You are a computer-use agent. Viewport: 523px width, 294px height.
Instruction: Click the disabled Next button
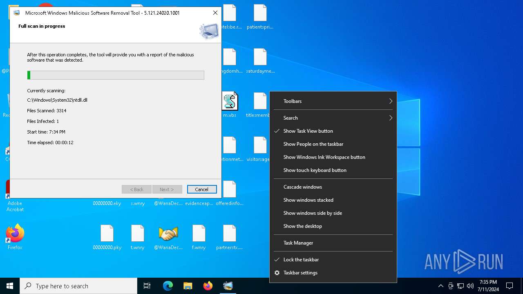click(167, 189)
